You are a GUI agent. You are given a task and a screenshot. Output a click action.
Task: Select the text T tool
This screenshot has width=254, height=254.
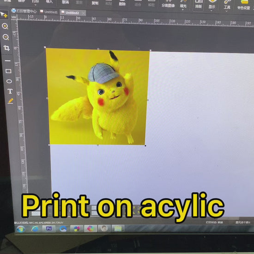pos(10,91)
